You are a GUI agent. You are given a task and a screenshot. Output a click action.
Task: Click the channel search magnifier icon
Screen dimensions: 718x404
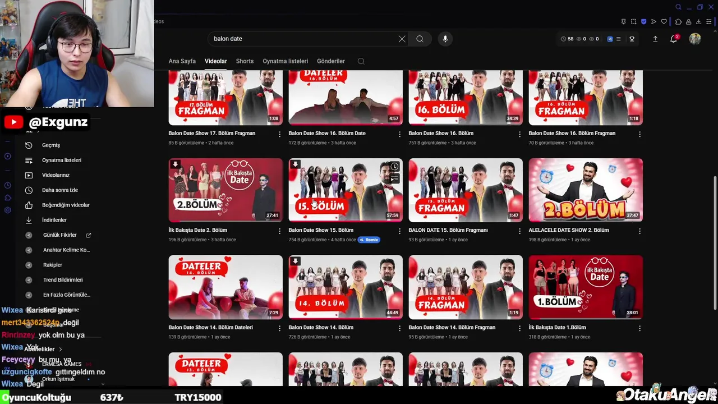(361, 61)
